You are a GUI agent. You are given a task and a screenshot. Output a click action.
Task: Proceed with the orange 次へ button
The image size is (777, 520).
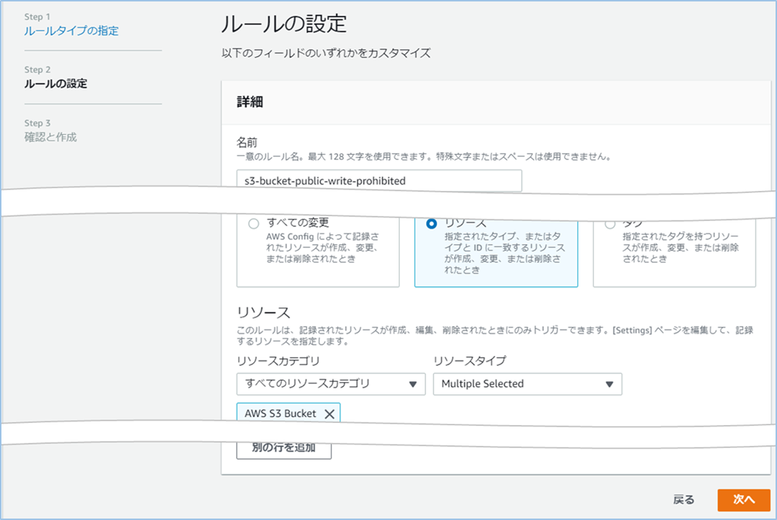click(x=743, y=500)
